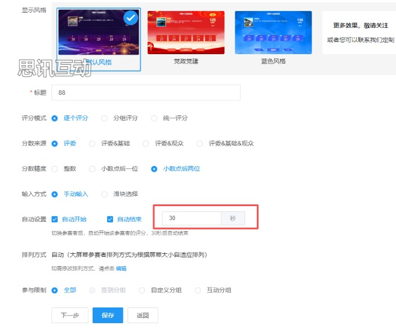
Task: Uncheck the 自动结束 checkbox
Action: click(110, 220)
